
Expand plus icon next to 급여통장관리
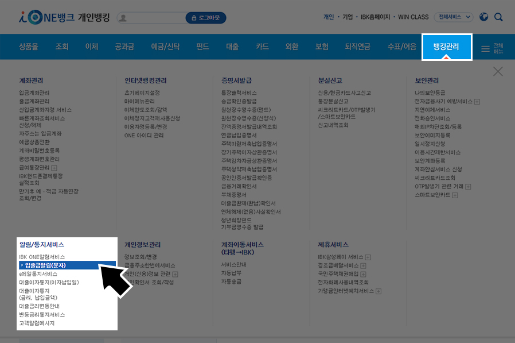tap(54, 168)
